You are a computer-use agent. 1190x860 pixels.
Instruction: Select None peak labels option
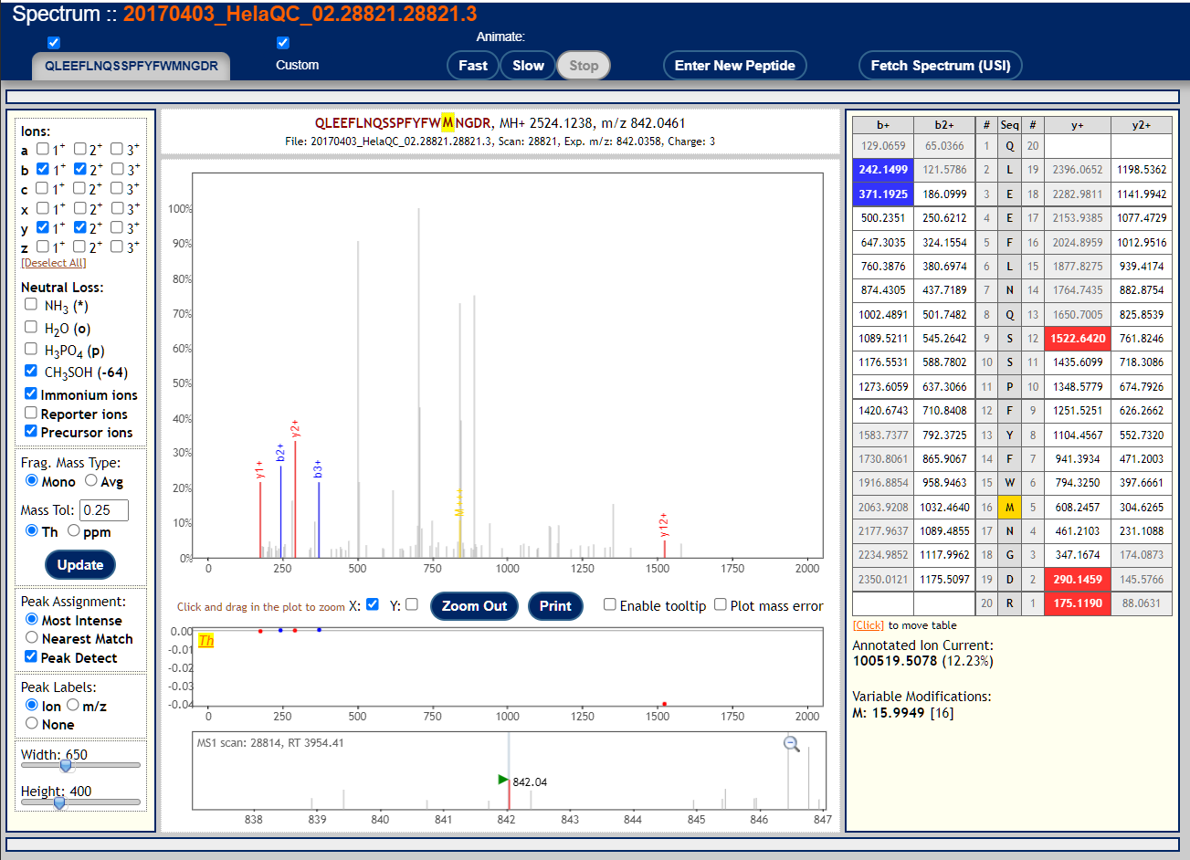click(32, 723)
